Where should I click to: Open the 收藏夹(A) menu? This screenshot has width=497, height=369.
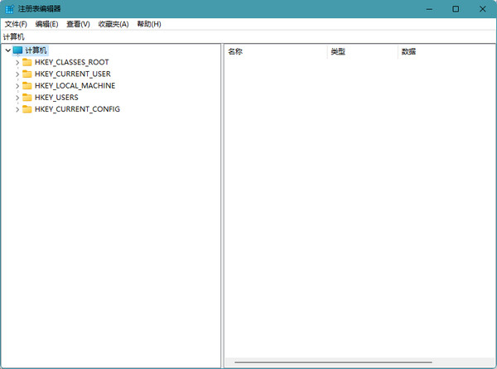pos(113,24)
